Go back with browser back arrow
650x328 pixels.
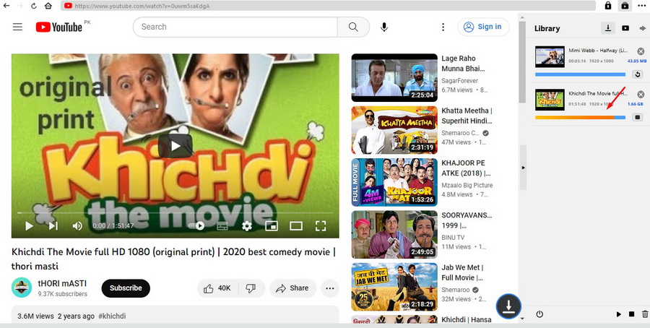(x=6, y=6)
